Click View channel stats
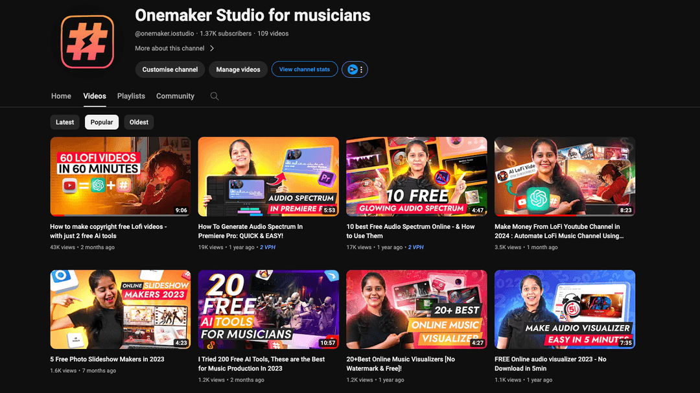700x393 pixels. tap(304, 69)
